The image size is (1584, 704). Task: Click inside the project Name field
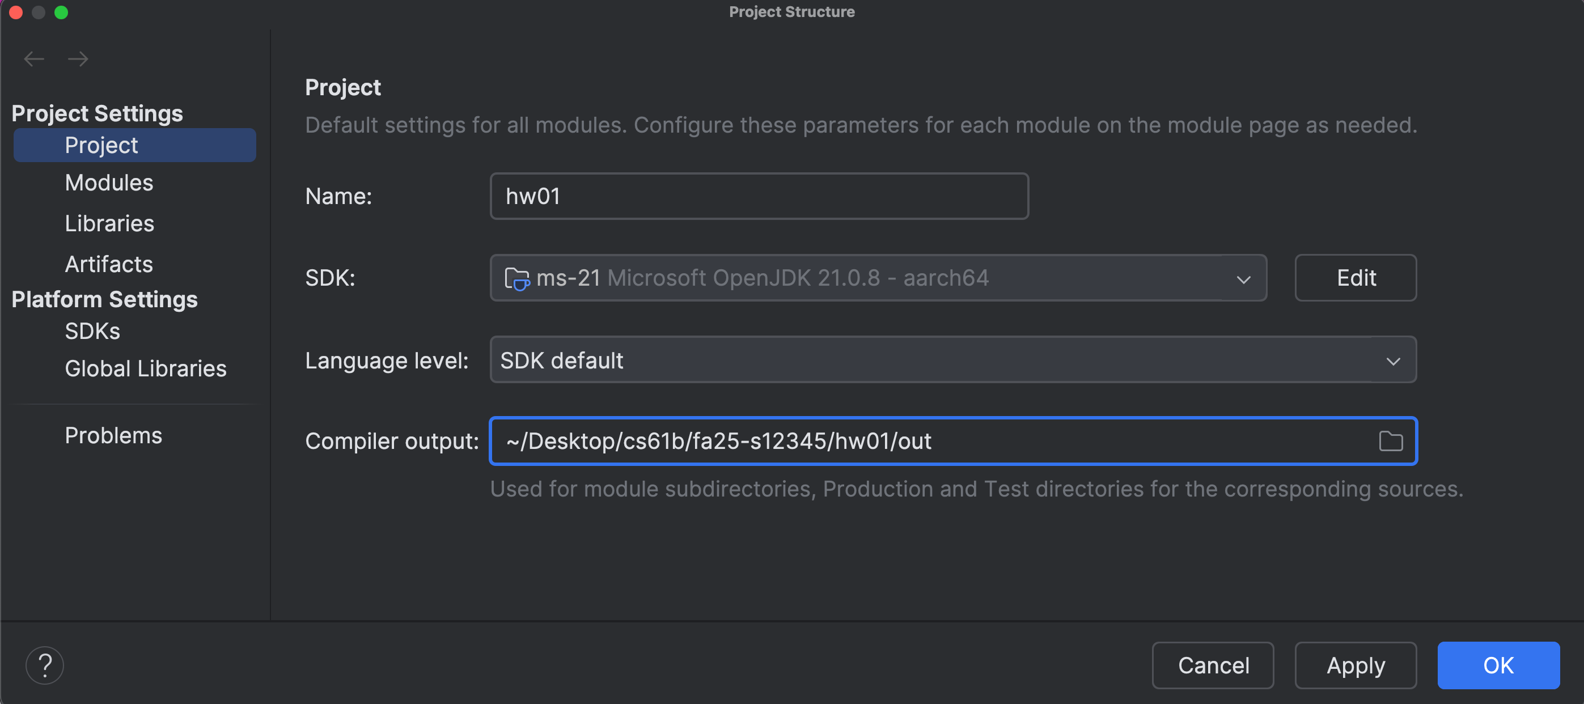(759, 196)
